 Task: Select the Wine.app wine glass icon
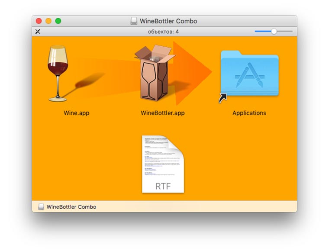click(x=58, y=74)
